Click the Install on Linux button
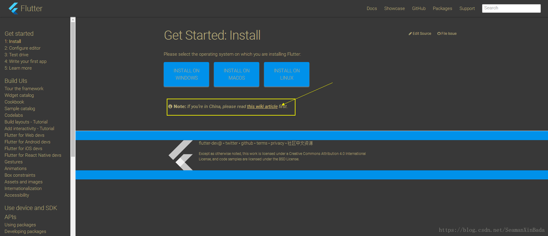 pos(287,74)
